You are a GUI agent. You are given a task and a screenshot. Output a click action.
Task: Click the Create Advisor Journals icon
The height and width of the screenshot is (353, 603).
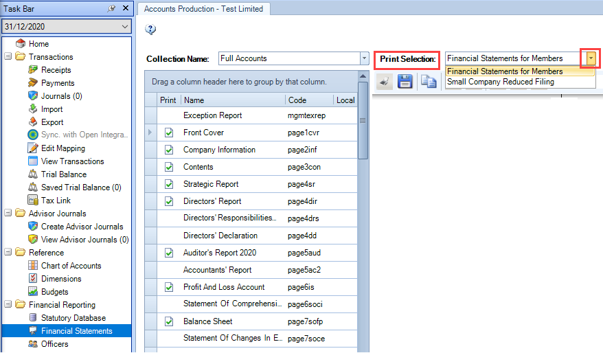coord(33,227)
